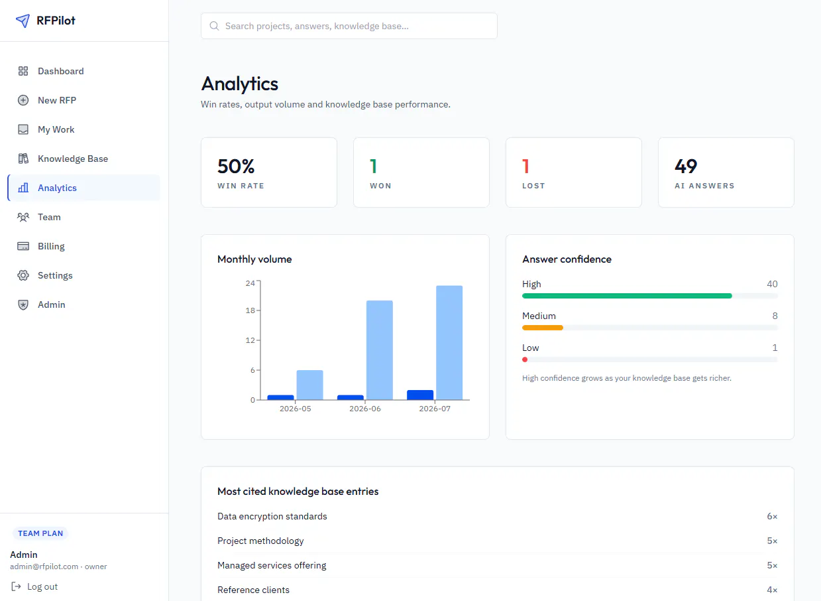821x601 pixels.
Task: Click the RFPilot brand name
Action: [x=56, y=21]
